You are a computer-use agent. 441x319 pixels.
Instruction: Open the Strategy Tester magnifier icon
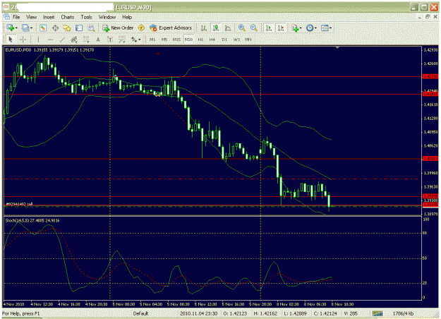[x=91, y=28]
